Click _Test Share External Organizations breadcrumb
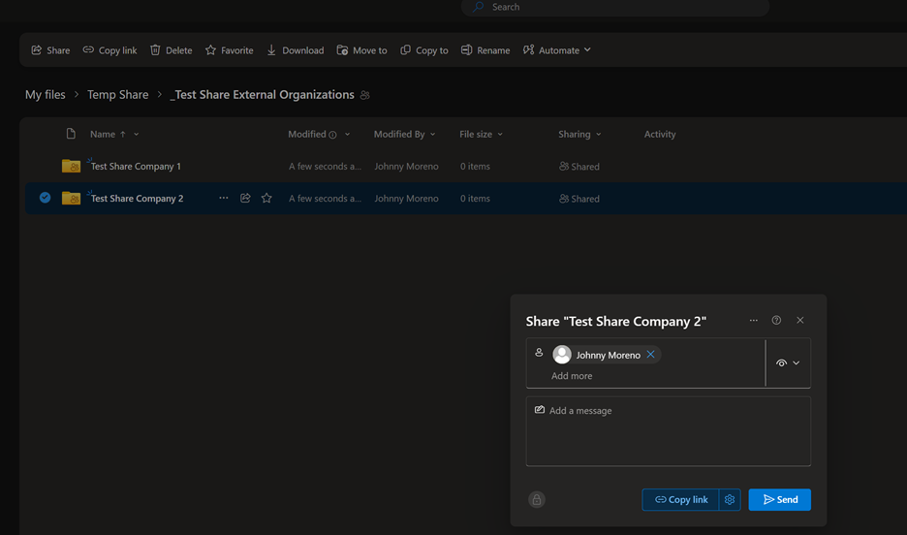The width and height of the screenshot is (907, 535). pyautogui.click(x=262, y=94)
